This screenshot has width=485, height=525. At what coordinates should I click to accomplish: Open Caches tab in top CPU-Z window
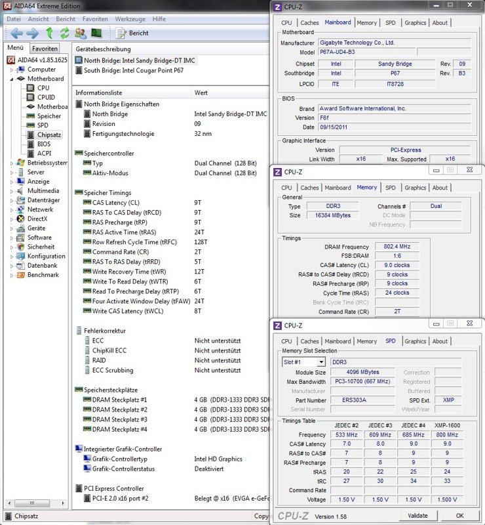click(x=309, y=23)
